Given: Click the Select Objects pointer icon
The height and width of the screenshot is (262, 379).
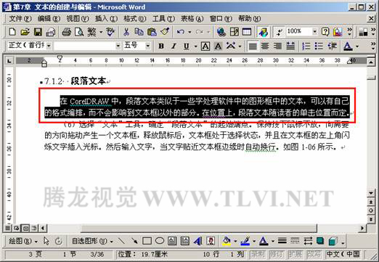Looking at the screenshot, I should (46, 241).
